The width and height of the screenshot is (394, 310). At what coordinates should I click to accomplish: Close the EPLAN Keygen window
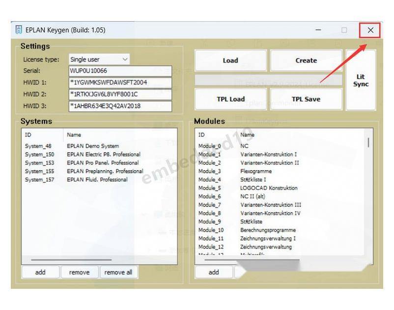pos(370,30)
